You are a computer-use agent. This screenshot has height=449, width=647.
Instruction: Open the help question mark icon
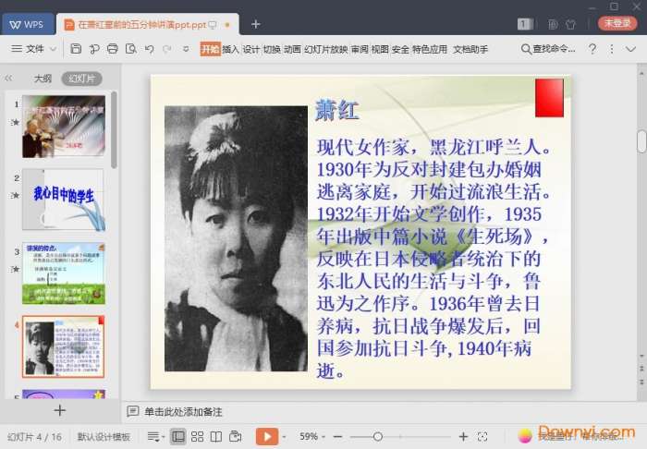pos(592,49)
